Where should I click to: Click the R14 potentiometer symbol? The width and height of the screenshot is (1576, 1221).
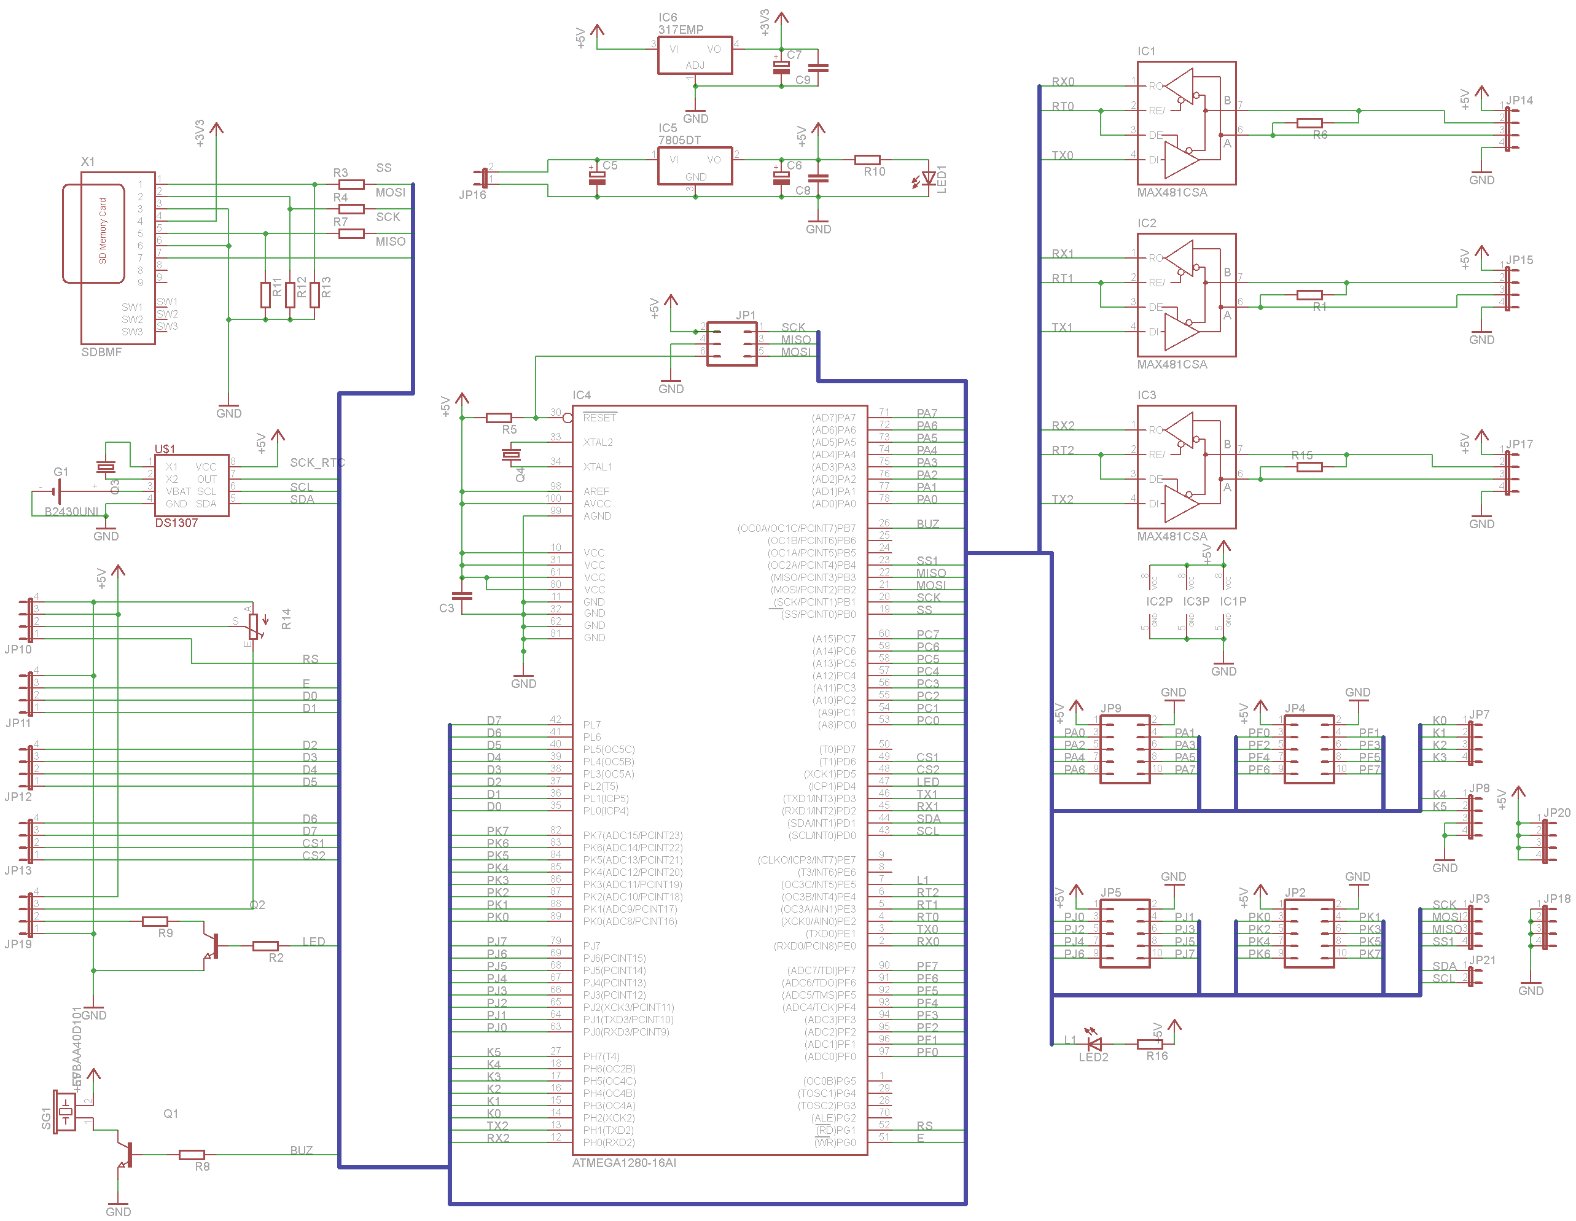(x=253, y=627)
